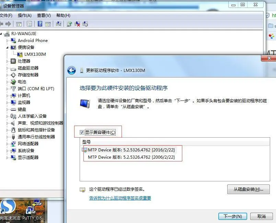Viewport: 276px width, 223px height.
Task: Toggle the 显示兼容硬件 checkbox
Action: tap(81, 132)
